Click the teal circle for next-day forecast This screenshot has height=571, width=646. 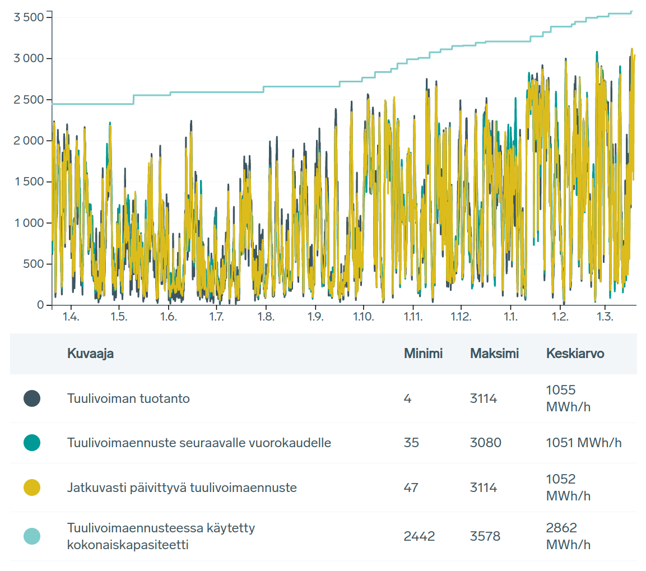[x=32, y=443]
